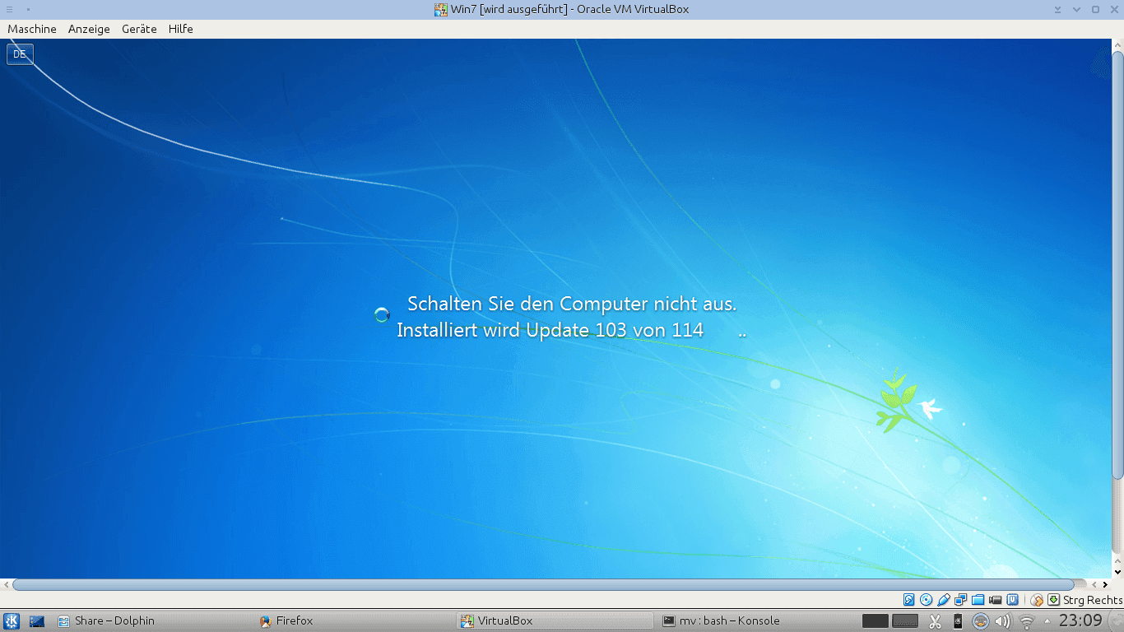Click the spinning busy indicator
1124x632 pixels.
381,314
